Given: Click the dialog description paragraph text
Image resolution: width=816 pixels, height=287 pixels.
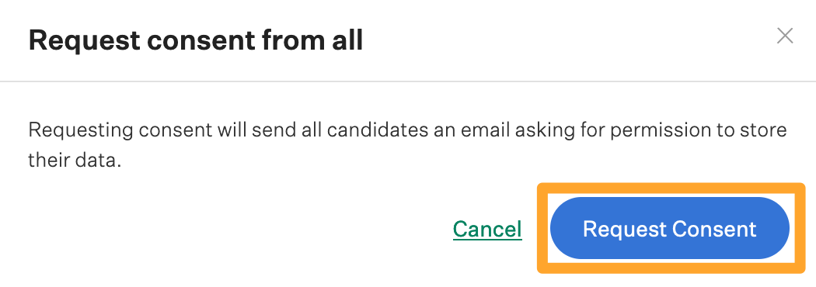Looking at the screenshot, I should 407,145.
